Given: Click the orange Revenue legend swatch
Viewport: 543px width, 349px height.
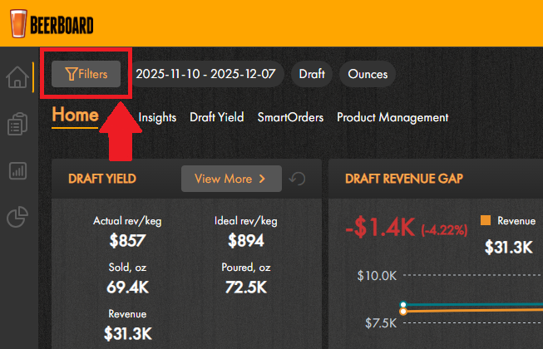Looking at the screenshot, I should (x=486, y=221).
